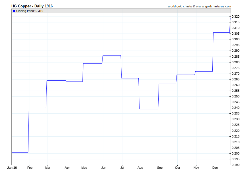Screen dimensions: 242x175
Task: Select the Oct x-axis label
Action: click(x=177, y=168)
